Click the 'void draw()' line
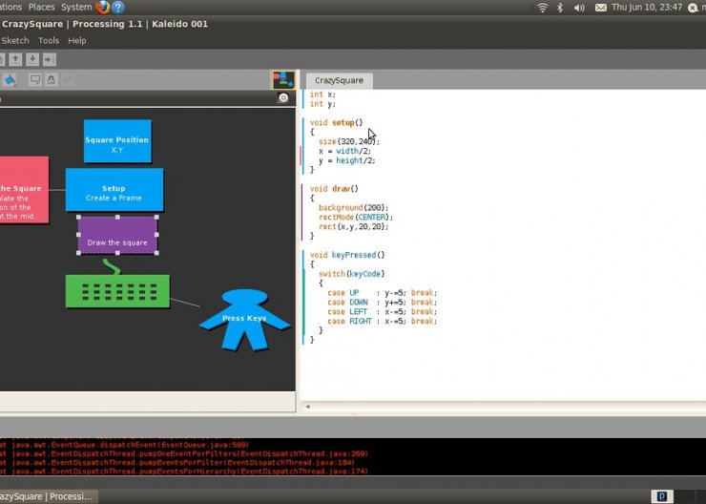The width and height of the screenshot is (706, 504). coord(334,189)
